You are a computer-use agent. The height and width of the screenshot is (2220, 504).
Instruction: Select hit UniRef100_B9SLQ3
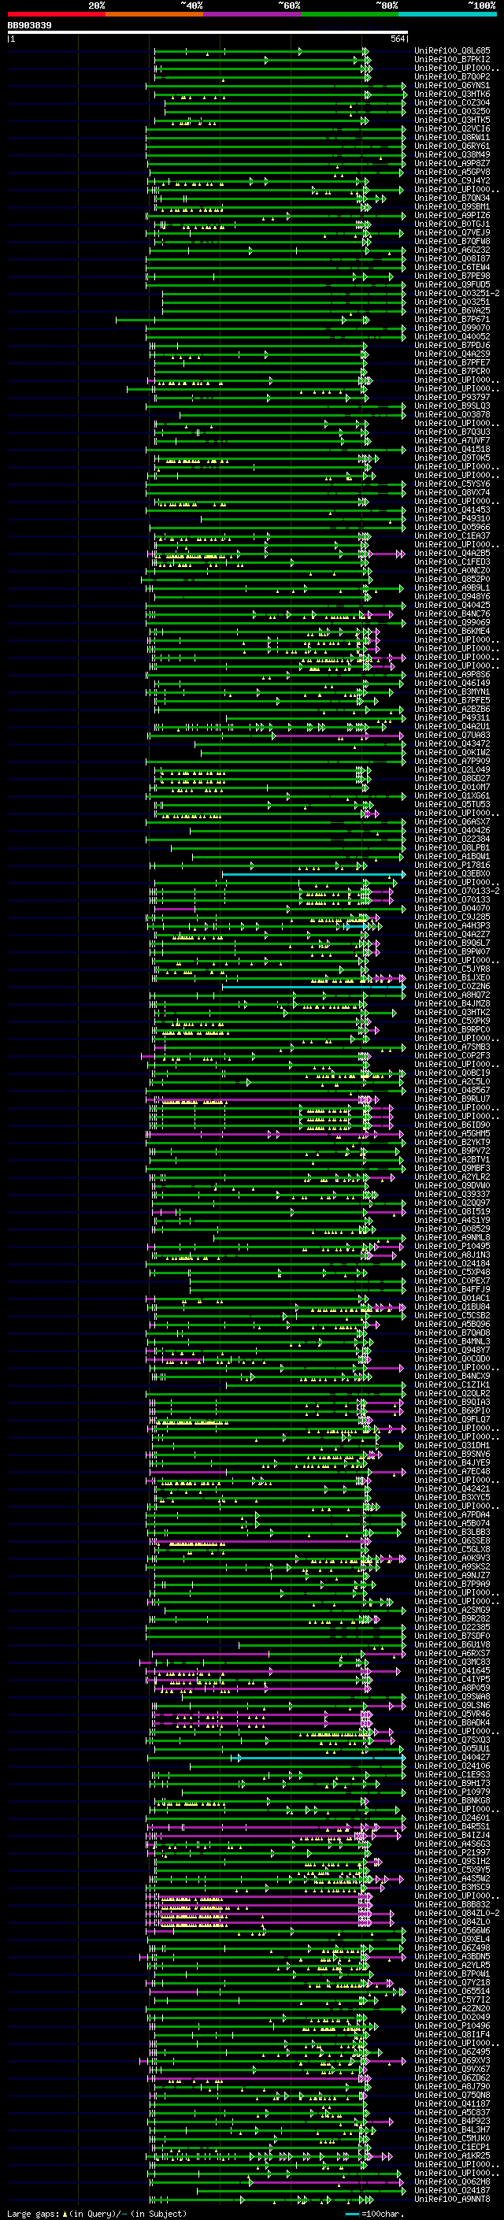tap(452, 406)
